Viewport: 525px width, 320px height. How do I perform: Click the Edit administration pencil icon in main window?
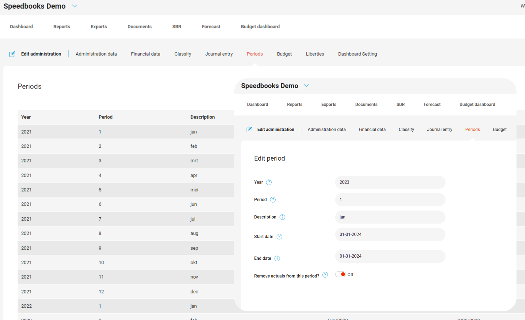[12, 54]
